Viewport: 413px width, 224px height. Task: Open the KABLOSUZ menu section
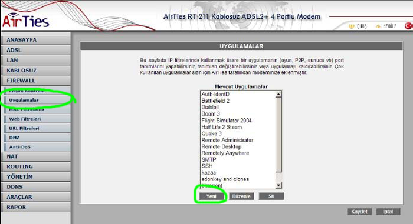pos(36,71)
